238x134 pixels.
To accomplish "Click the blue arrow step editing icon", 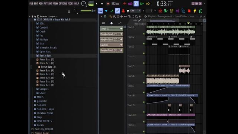I will (x=106, y=11).
